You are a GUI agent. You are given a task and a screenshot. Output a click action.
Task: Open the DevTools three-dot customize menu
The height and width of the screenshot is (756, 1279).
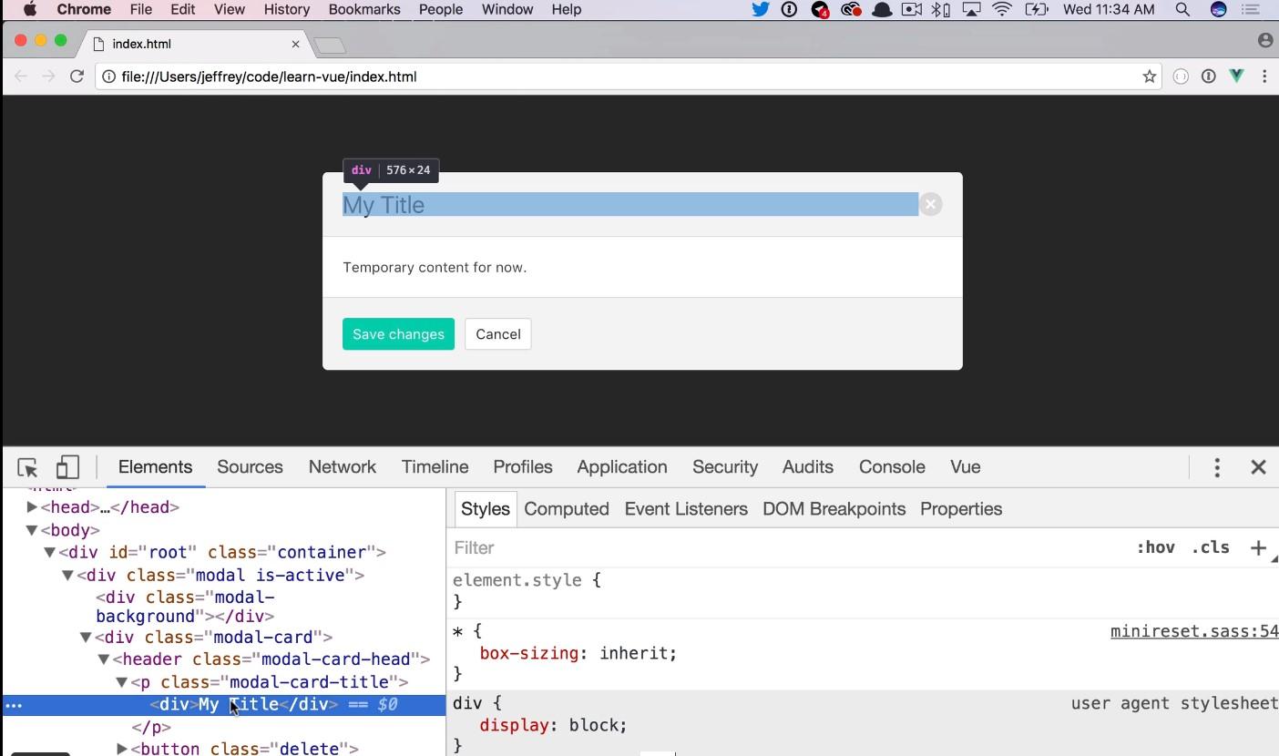pos(1217,467)
